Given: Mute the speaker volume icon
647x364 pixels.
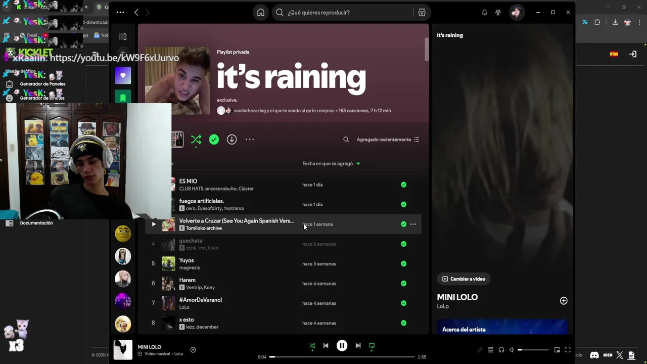Looking at the screenshot, I should click(x=512, y=350).
